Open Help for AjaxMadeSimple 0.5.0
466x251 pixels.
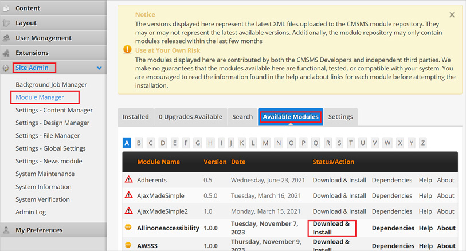(x=425, y=196)
